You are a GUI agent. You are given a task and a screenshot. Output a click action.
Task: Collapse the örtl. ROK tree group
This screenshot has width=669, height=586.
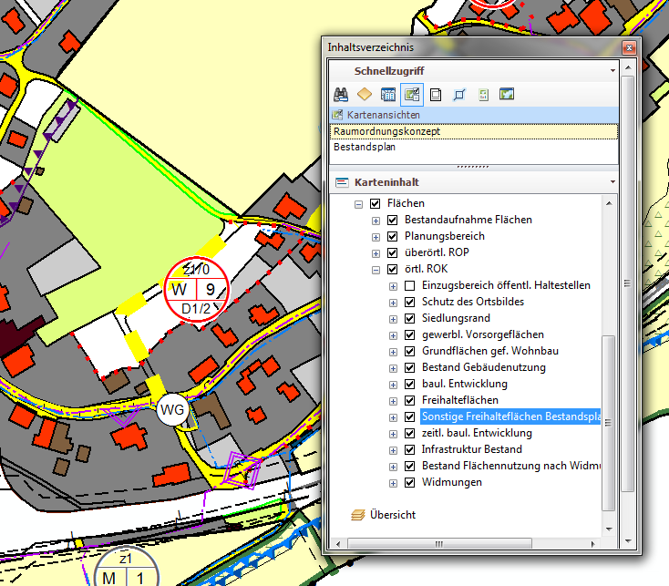pos(376,269)
